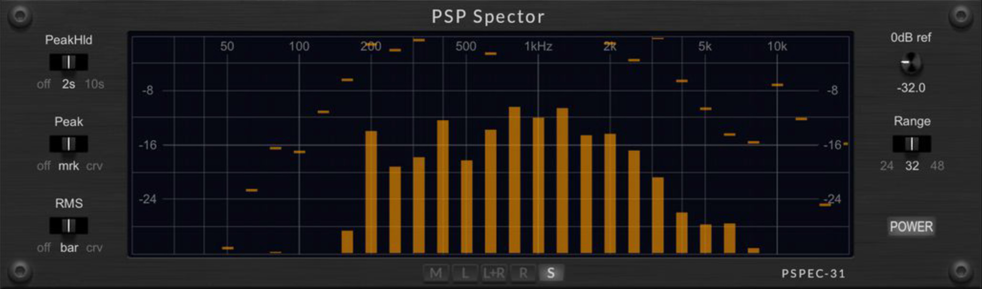Click the PeakHld label

click(68, 40)
